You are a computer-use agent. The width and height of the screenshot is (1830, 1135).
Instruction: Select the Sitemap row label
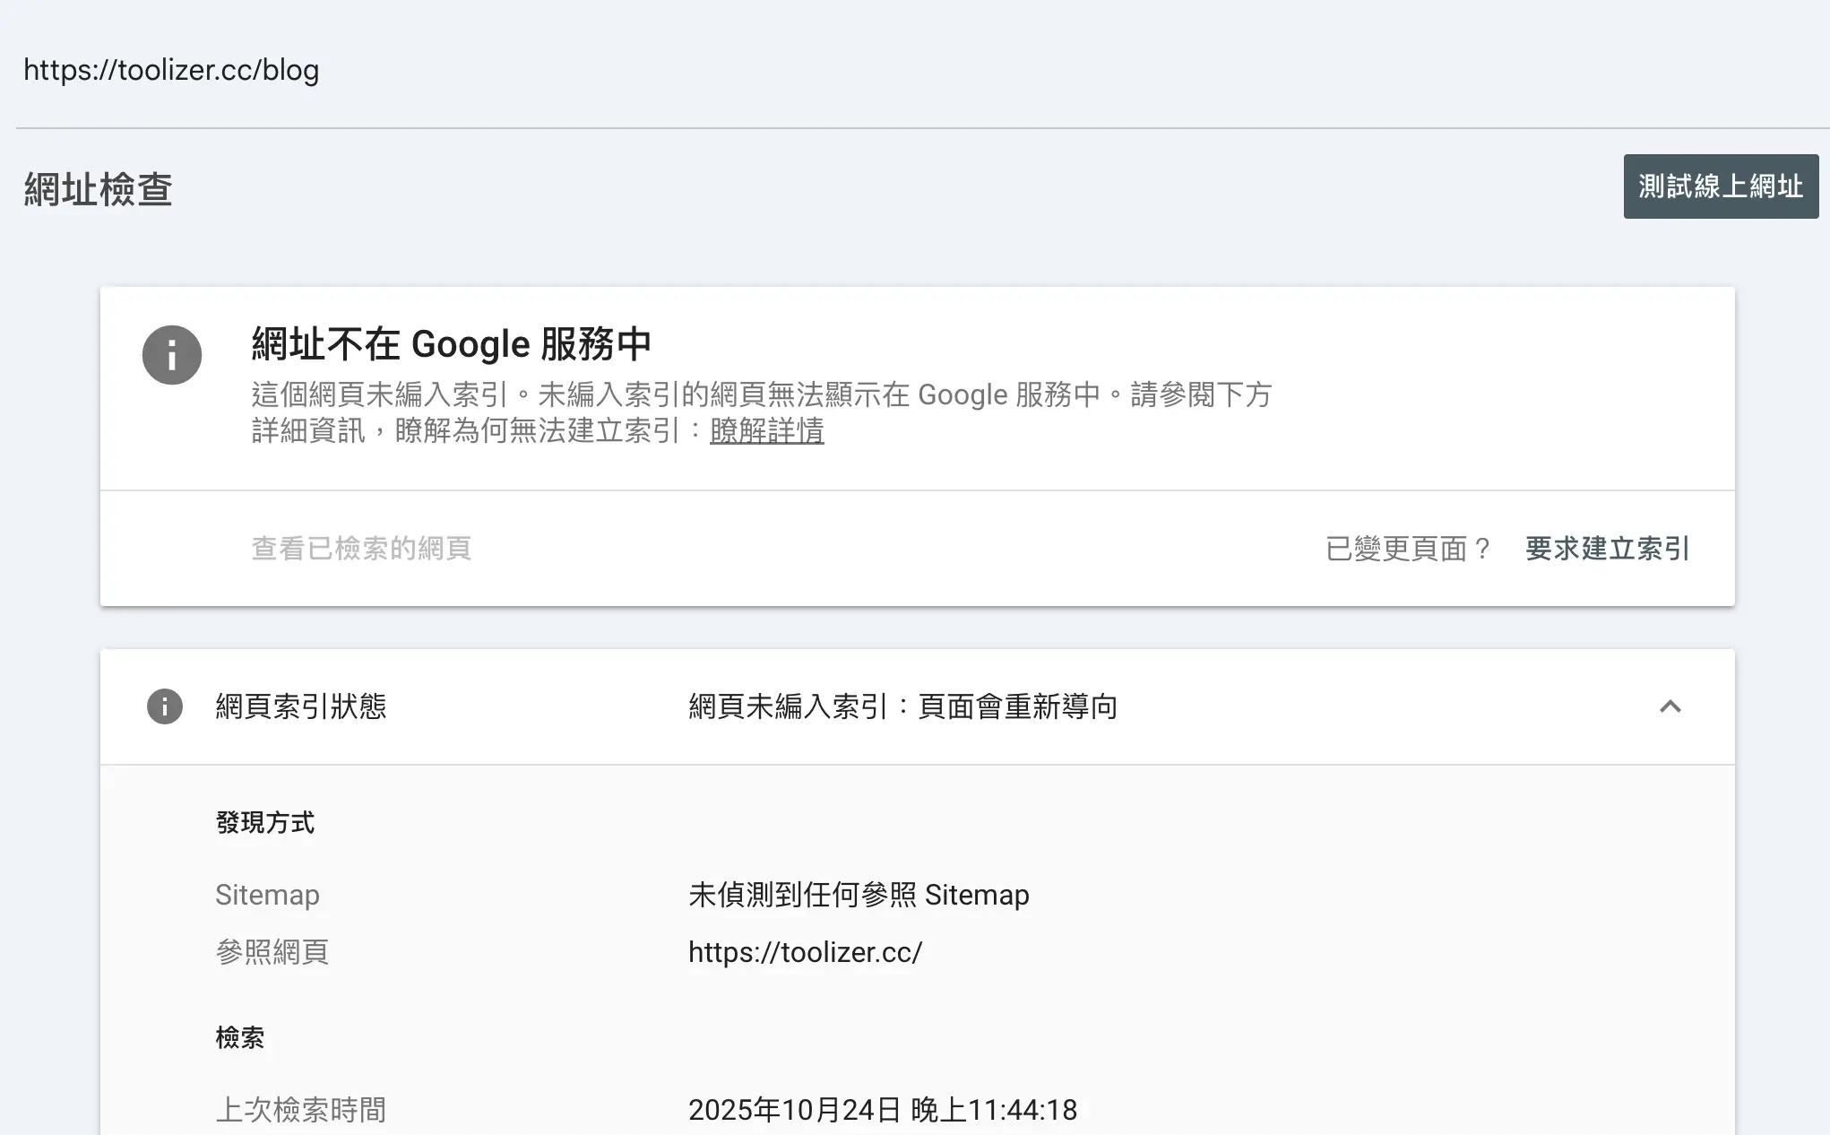tap(267, 894)
